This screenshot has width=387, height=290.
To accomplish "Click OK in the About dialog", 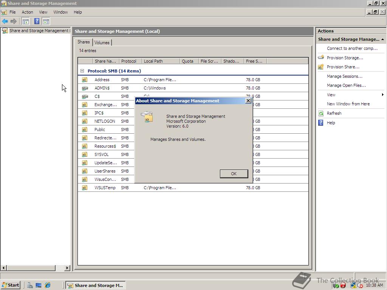I will pos(234,174).
